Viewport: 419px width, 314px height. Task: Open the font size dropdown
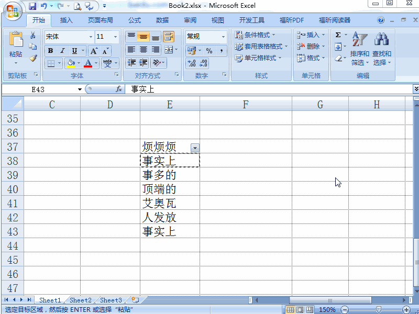(115, 37)
